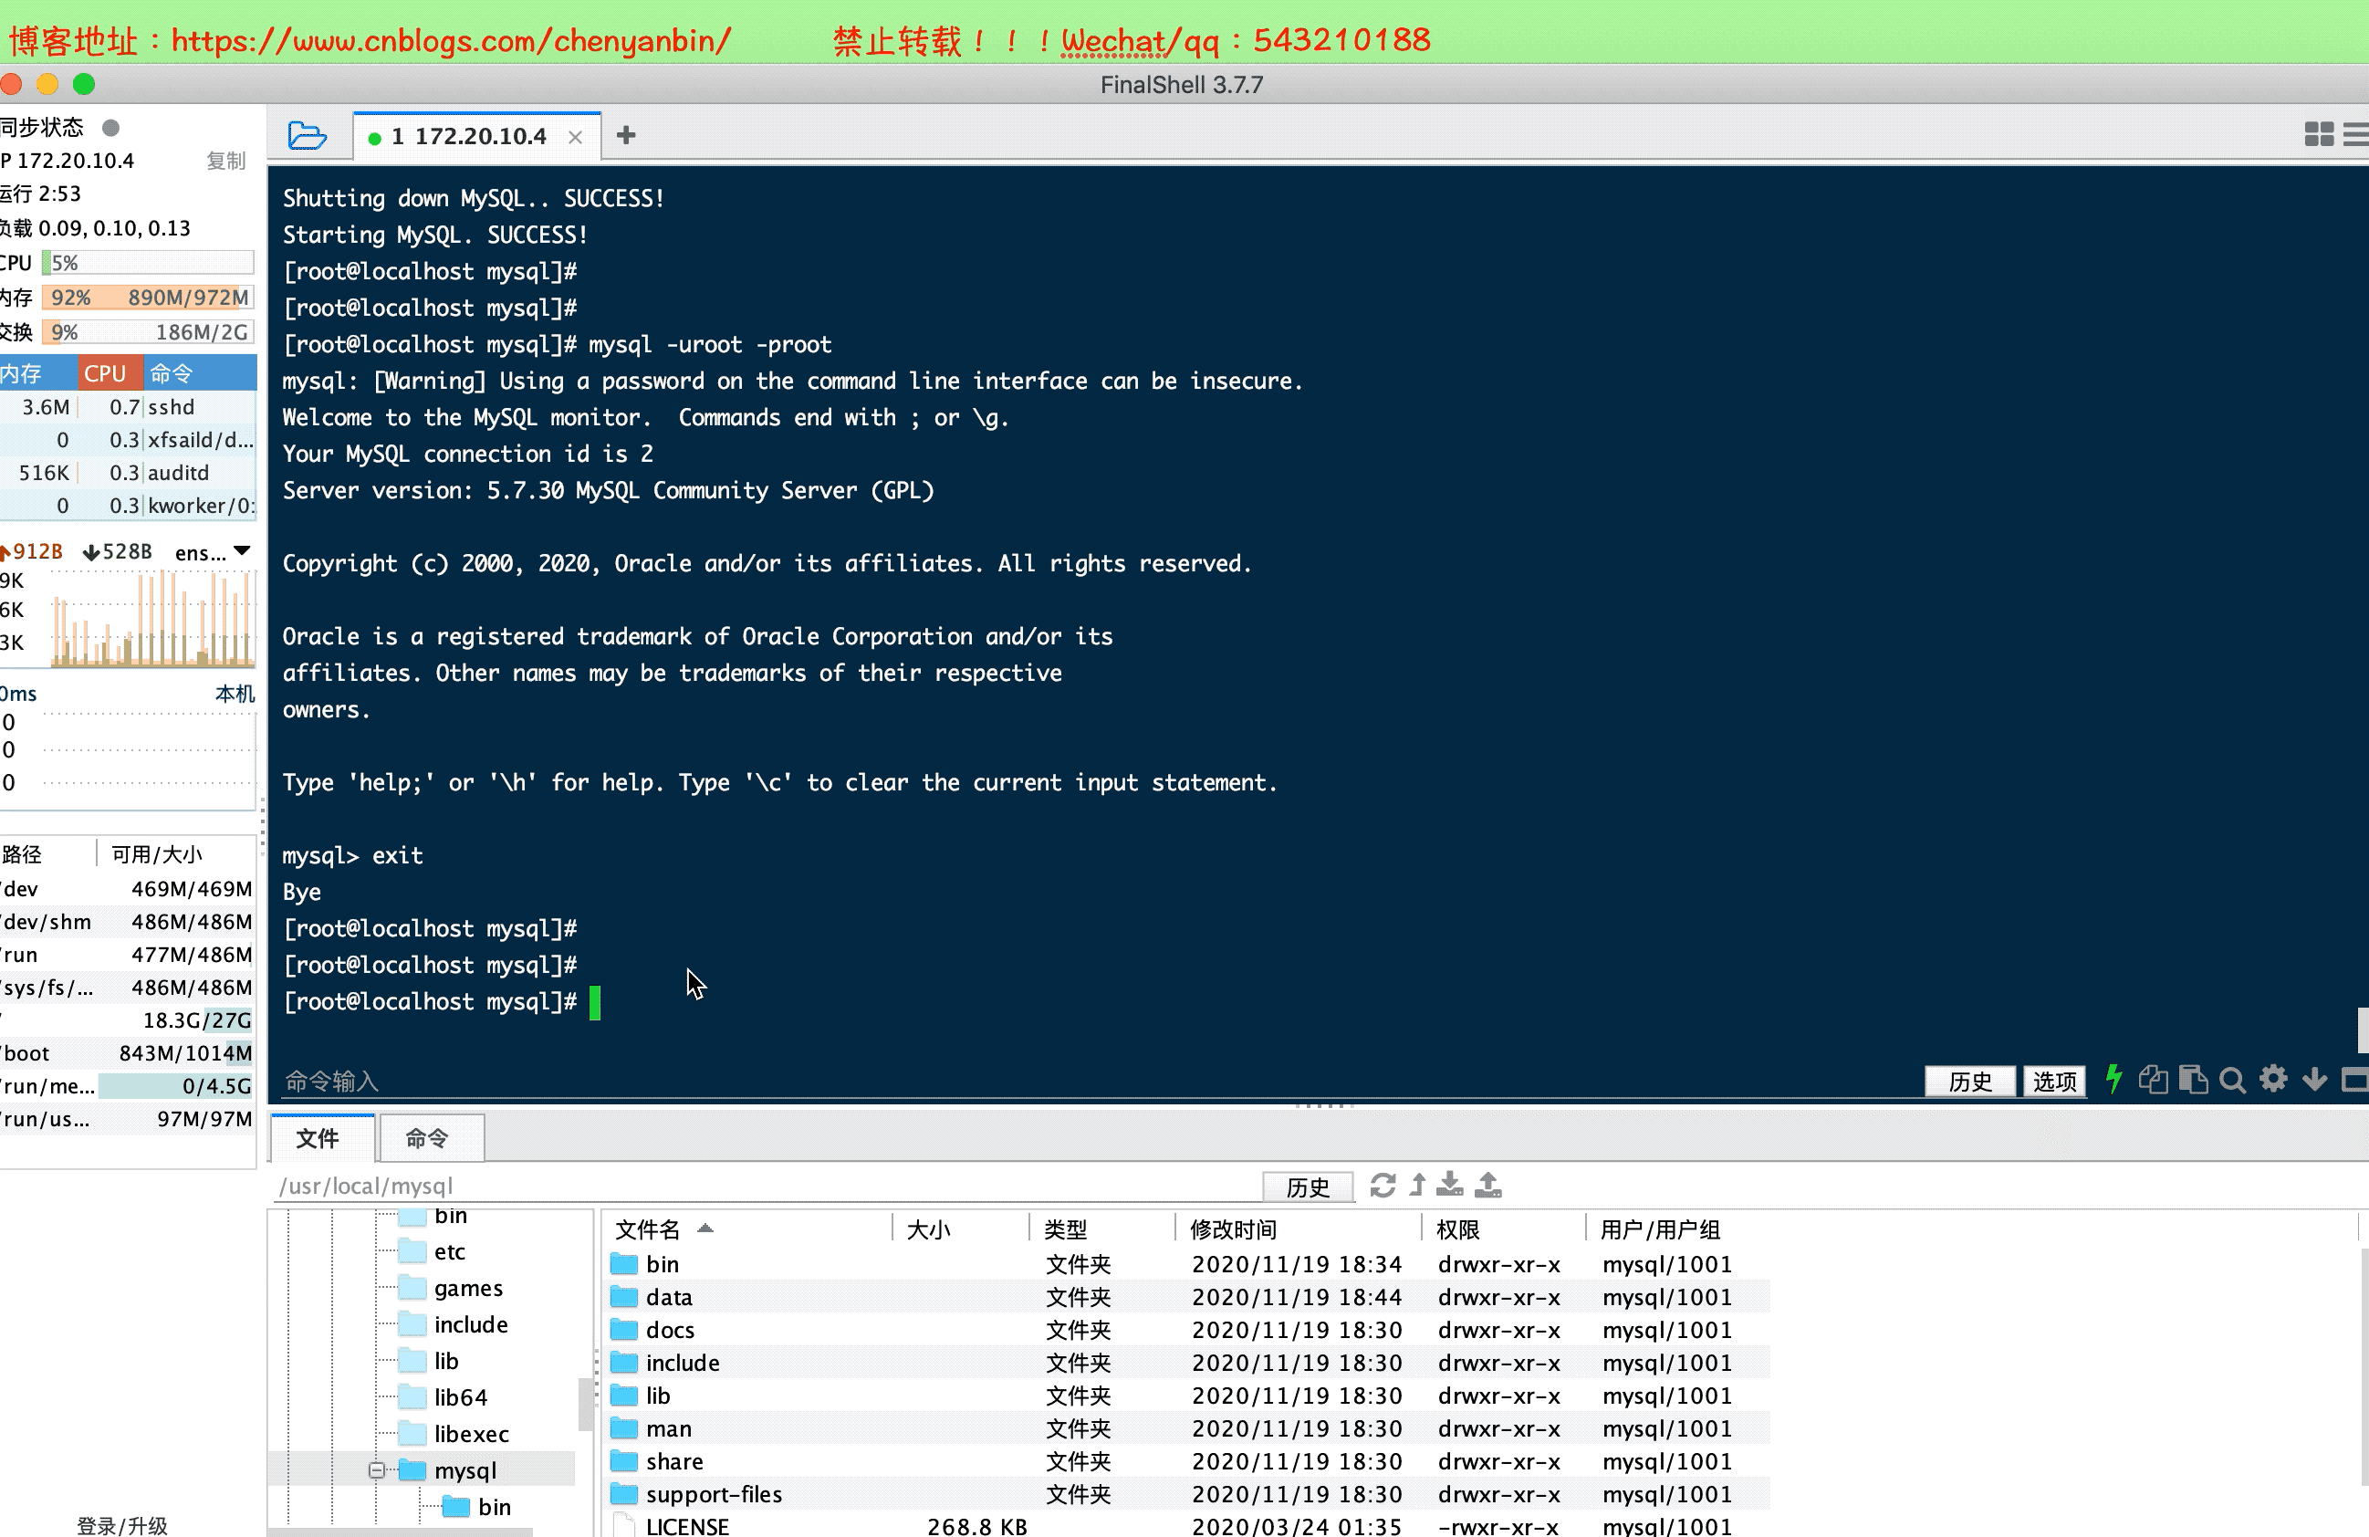Click the terminal vertical scrollbar thumb
The image size is (2369, 1537).
click(2362, 1030)
